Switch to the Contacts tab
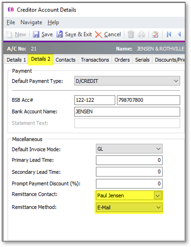This screenshot has width=191, height=247. point(65,60)
